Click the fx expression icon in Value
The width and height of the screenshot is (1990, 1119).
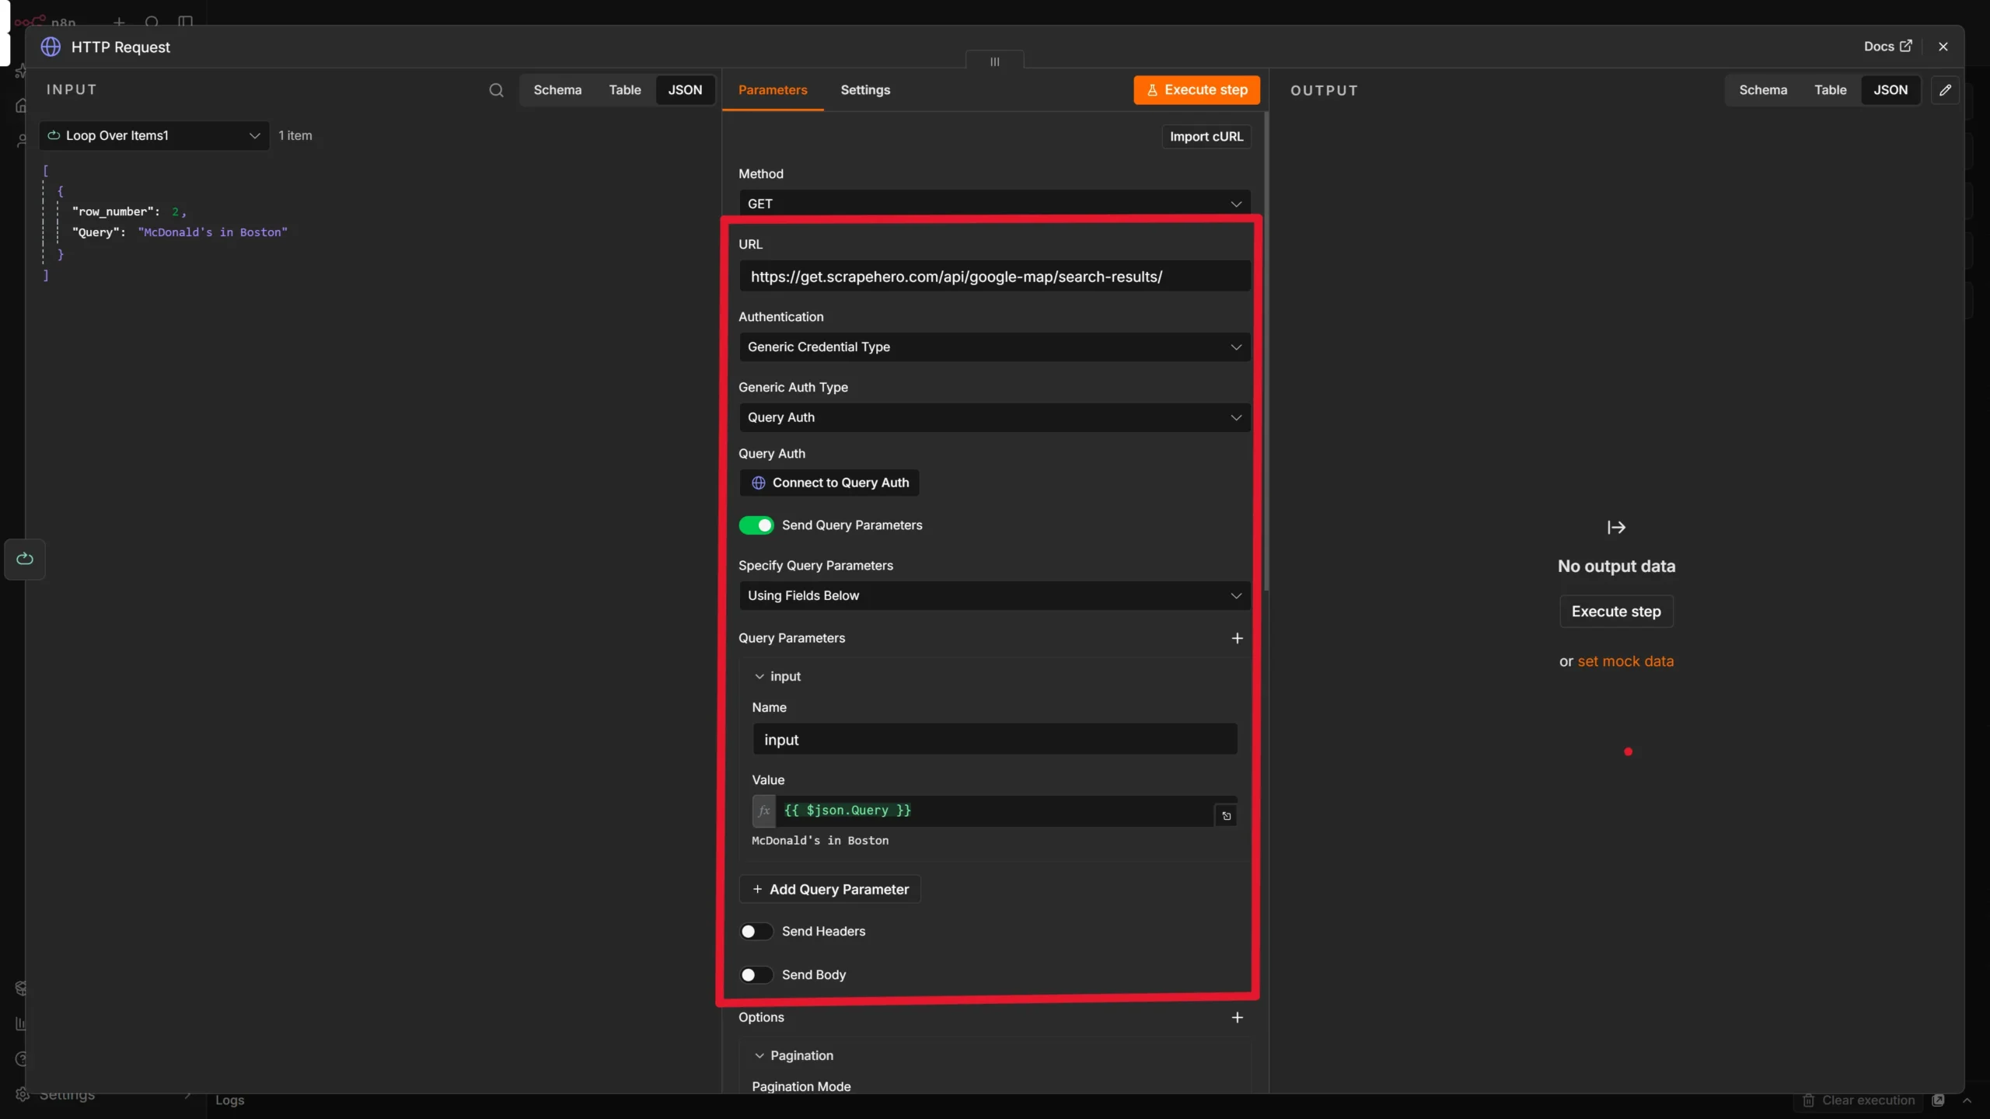(x=763, y=810)
